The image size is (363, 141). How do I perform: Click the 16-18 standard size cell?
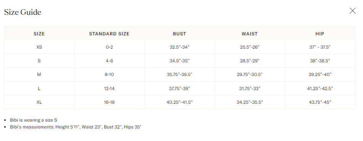[109, 102]
